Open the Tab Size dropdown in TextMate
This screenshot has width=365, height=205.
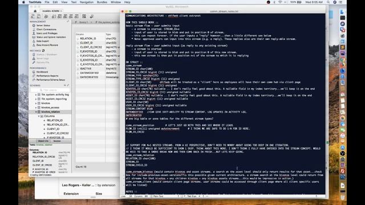click(x=196, y=196)
